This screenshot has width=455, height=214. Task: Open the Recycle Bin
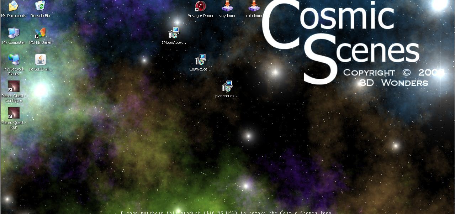[x=40, y=6]
